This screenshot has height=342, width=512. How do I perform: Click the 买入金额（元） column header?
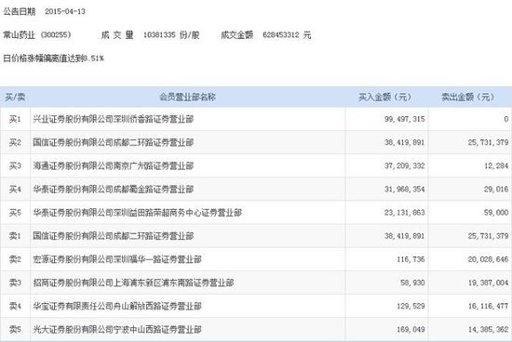pos(384,97)
